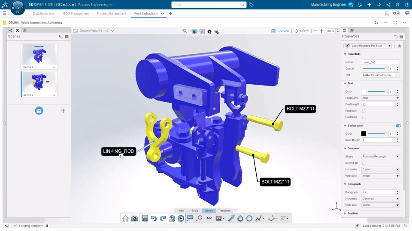412x231 pixels.
Task: Adjust the Essentials Opacity slider
Action: click(375, 69)
